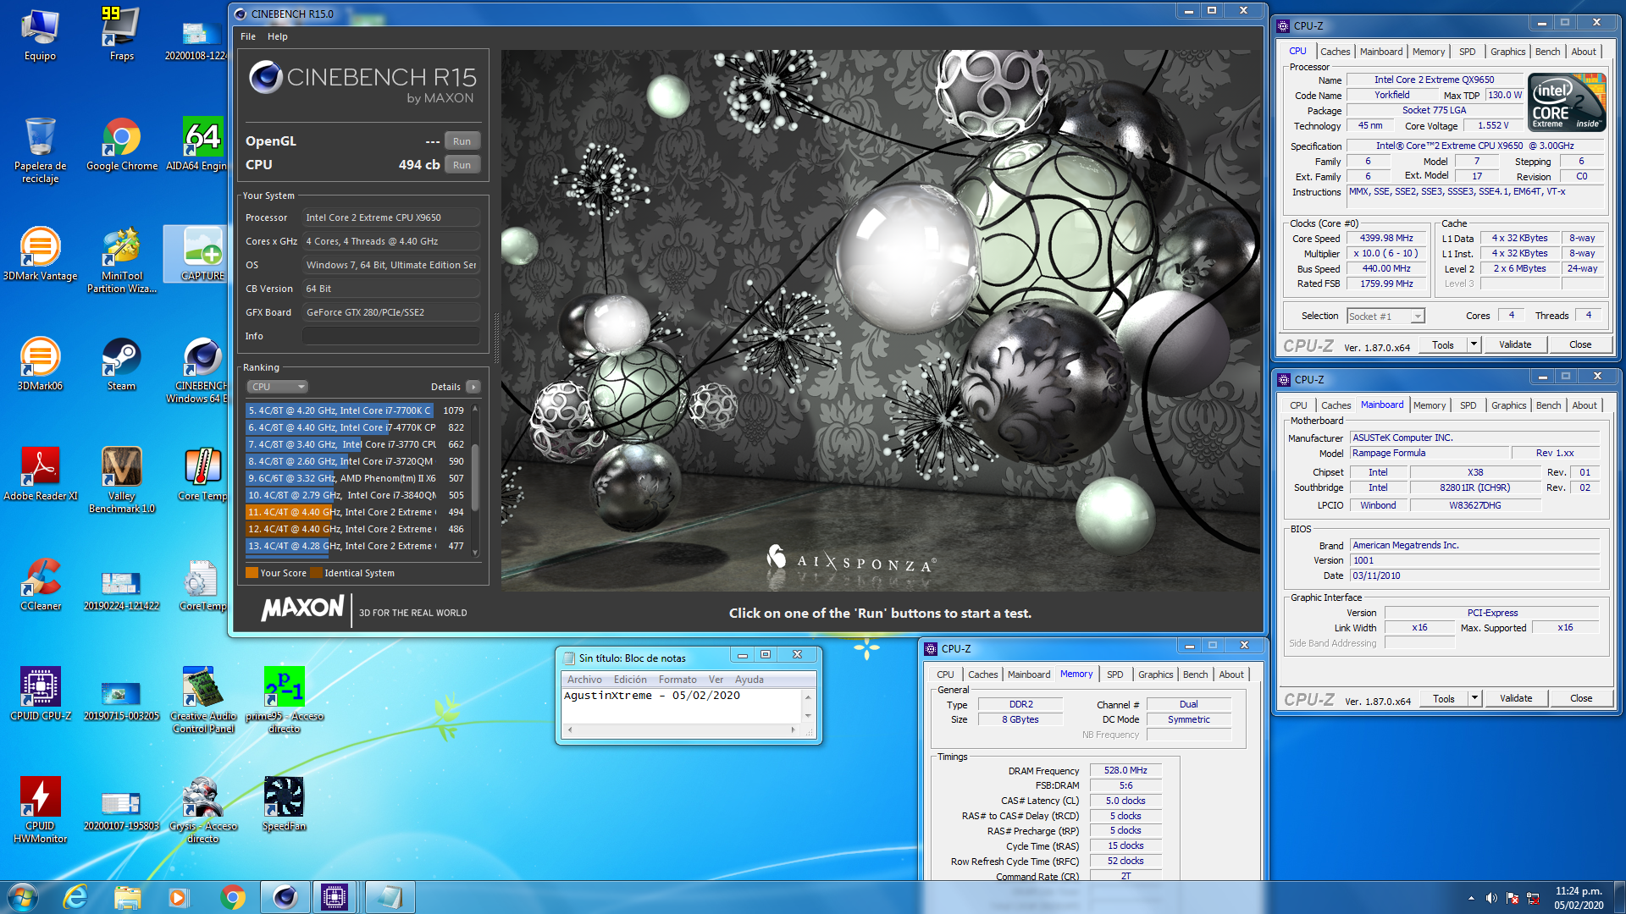Launch Crysis desktop shortcut
This screenshot has height=914, width=1626.
(x=202, y=811)
